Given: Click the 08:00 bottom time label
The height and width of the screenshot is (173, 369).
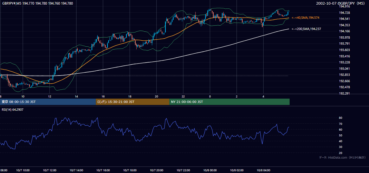Looking at the screenshot, I should click(x=4, y=170).
